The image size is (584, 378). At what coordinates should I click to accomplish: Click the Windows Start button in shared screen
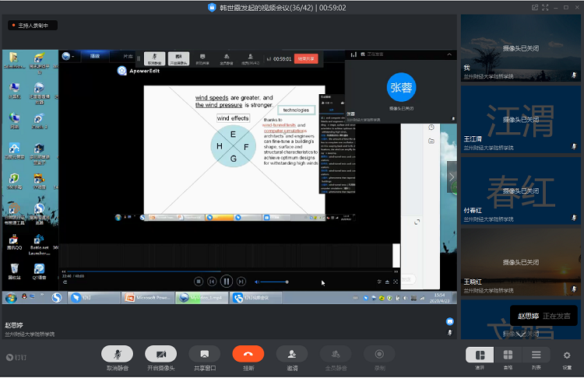click(x=12, y=297)
